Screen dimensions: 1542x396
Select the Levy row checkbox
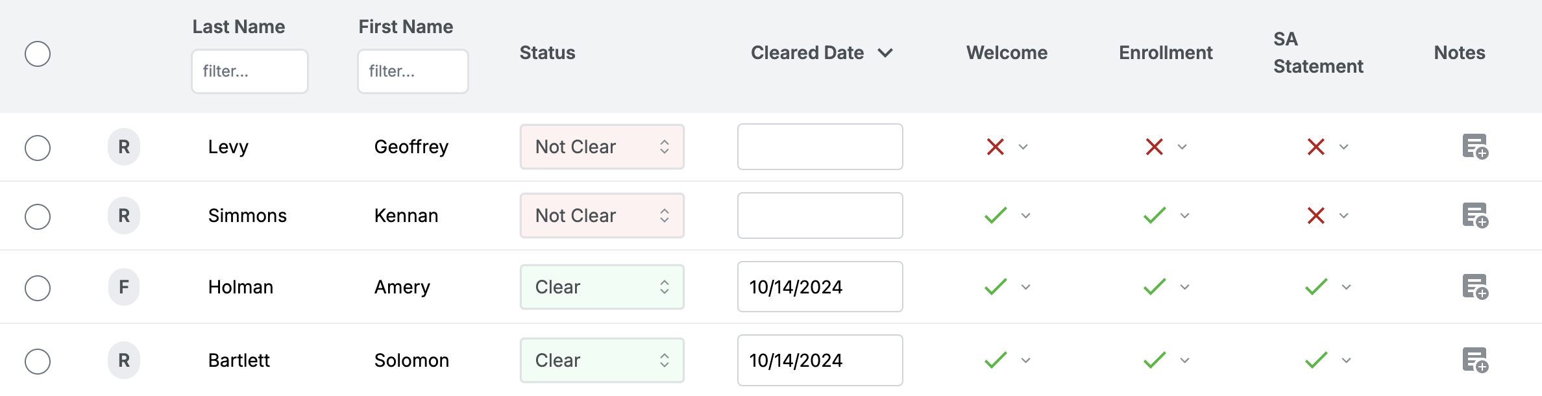[x=38, y=148]
